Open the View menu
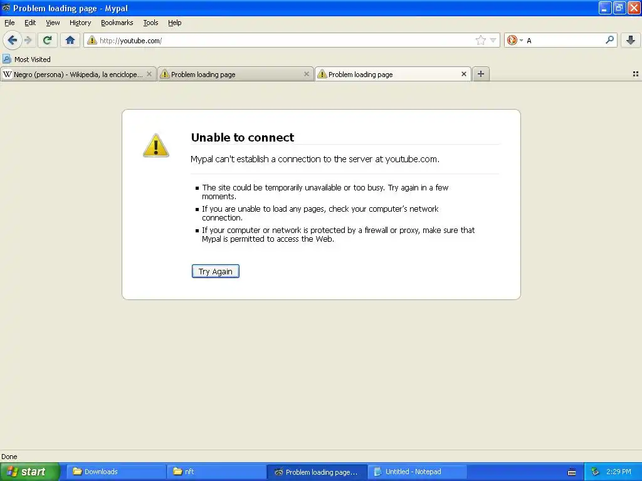The height and width of the screenshot is (481, 642). [53, 23]
